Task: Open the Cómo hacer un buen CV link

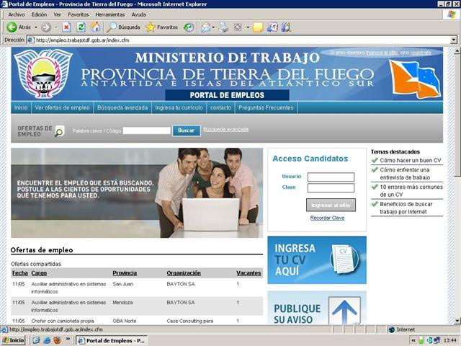Action: [411, 160]
